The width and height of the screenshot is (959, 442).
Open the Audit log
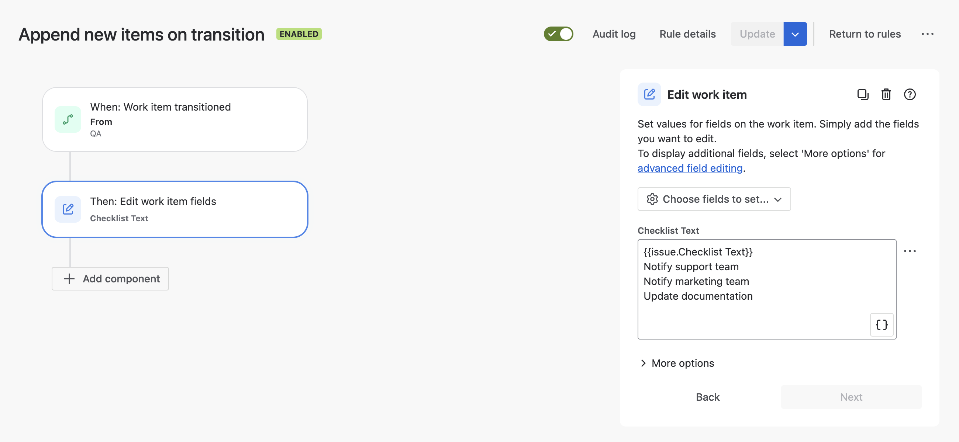coord(614,34)
